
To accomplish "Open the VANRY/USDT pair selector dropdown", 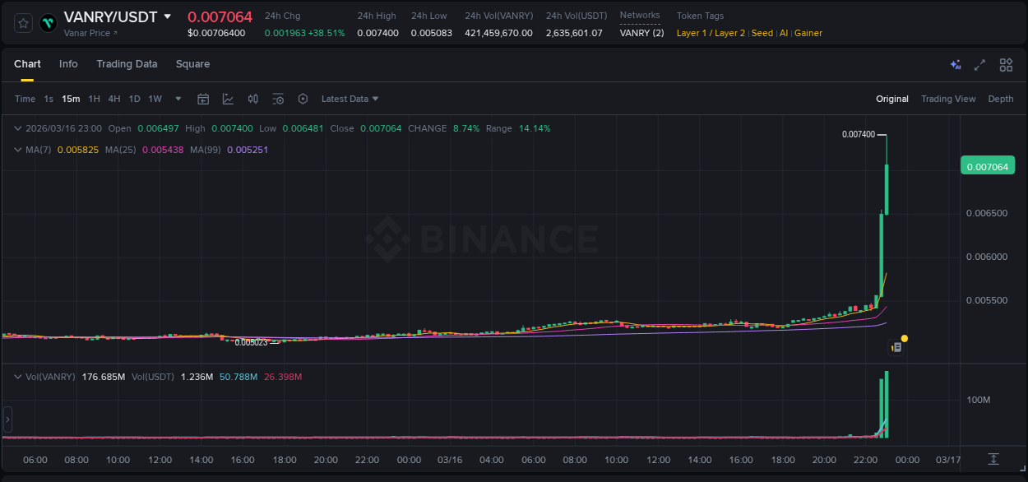I will pyautogui.click(x=169, y=16).
